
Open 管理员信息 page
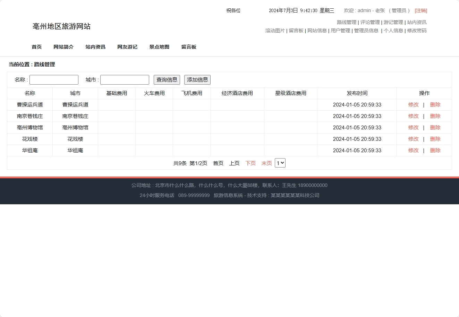click(x=366, y=31)
